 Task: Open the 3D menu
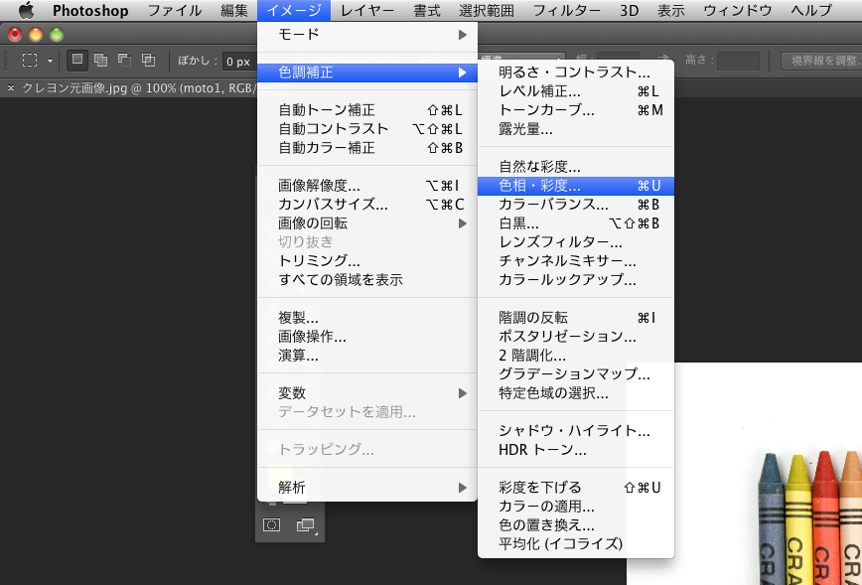click(629, 11)
